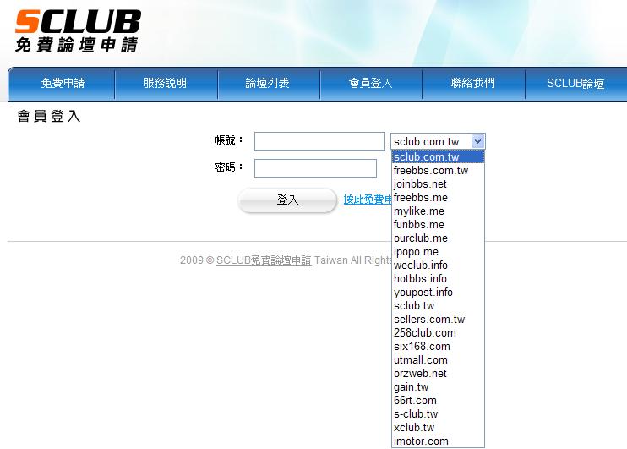Select imotor.com option
Viewport: 627px width, 449px height.
tap(438, 441)
